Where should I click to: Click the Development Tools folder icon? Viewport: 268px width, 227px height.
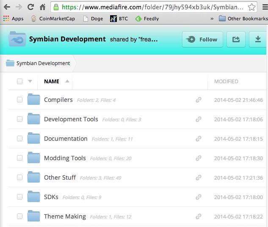[33, 119]
